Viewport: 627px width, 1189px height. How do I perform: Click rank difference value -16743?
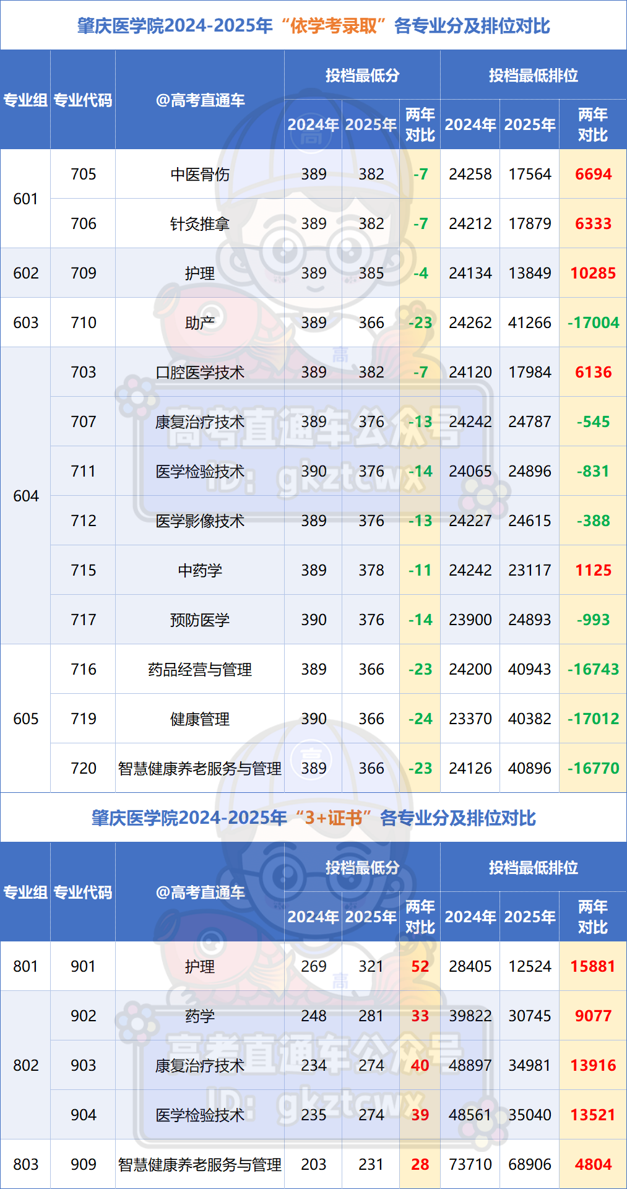point(593,669)
